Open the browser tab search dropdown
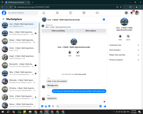143x114 pixels. [2, 2]
